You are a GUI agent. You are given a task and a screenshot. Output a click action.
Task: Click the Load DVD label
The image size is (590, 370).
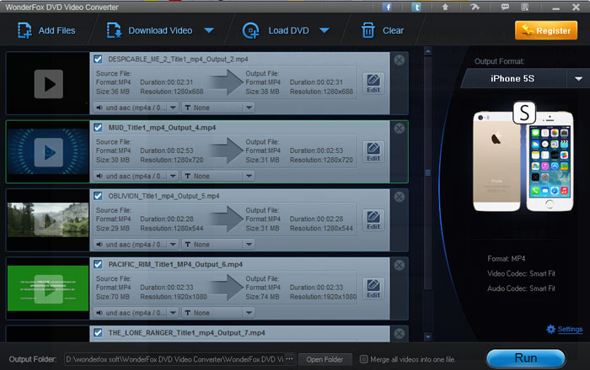pyautogui.click(x=288, y=30)
